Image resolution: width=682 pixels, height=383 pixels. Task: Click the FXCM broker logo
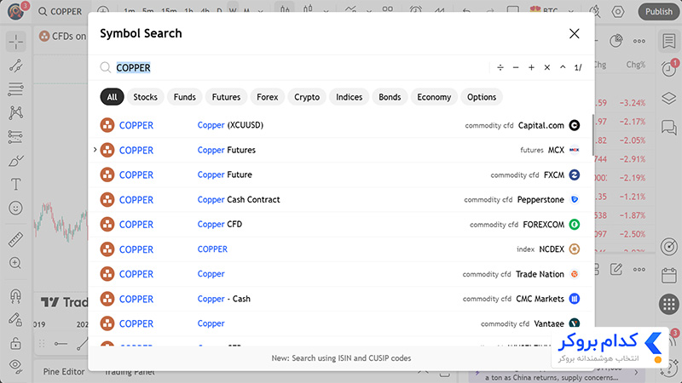pos(574,174)
